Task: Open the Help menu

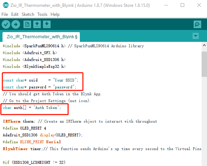Action: coord(55,14)
